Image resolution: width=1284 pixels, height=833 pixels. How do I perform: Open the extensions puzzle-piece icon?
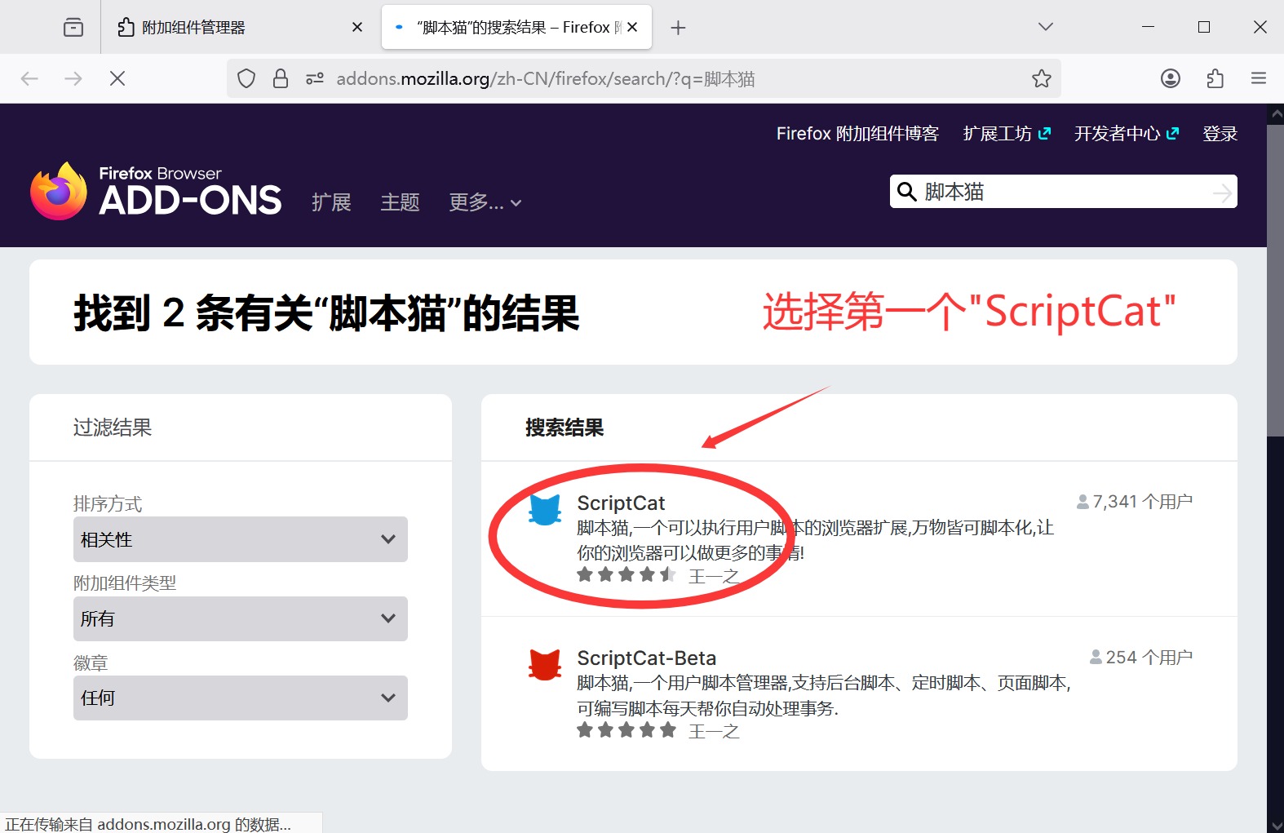tap(1215, 78)
